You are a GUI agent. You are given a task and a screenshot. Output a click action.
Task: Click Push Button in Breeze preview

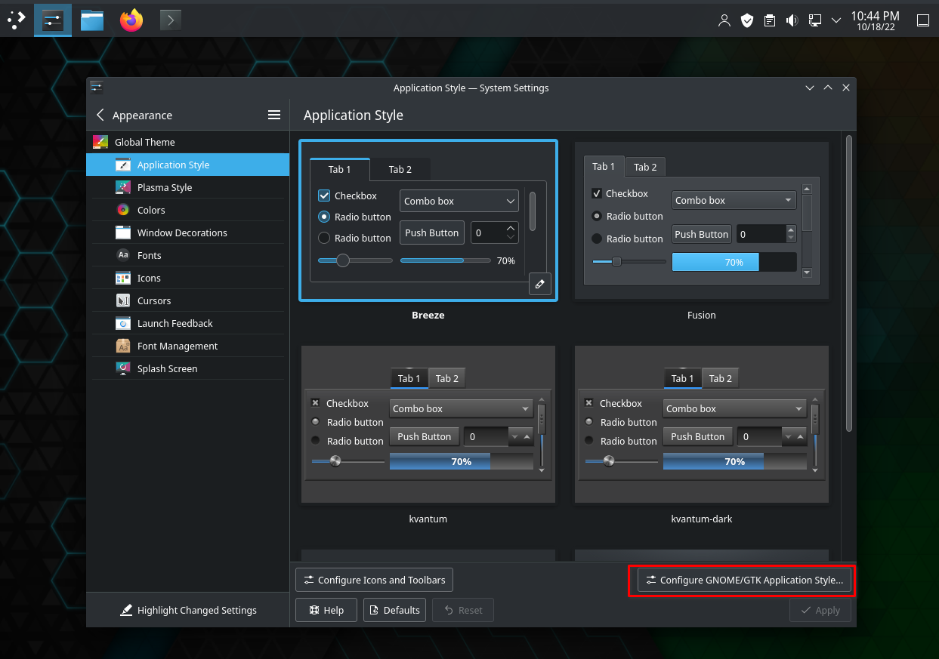coord(431,232)
